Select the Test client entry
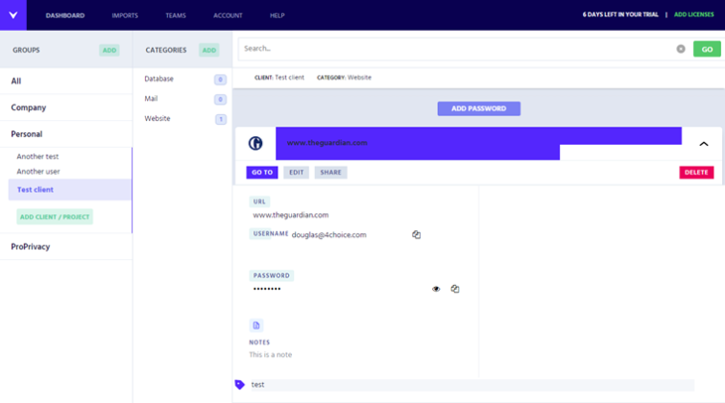725x403 pixels. [x=70, y=189]
